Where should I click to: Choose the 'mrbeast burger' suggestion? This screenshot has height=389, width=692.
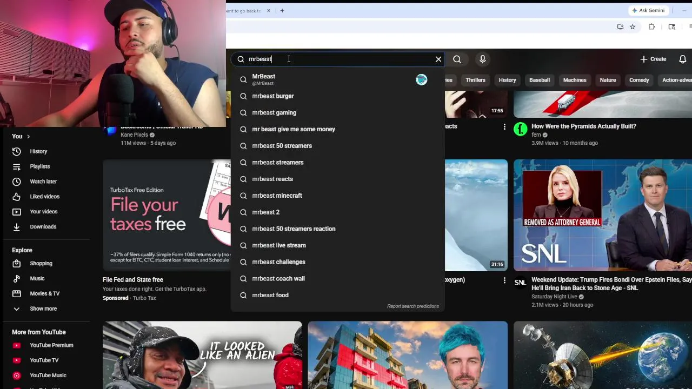point(338,96)
